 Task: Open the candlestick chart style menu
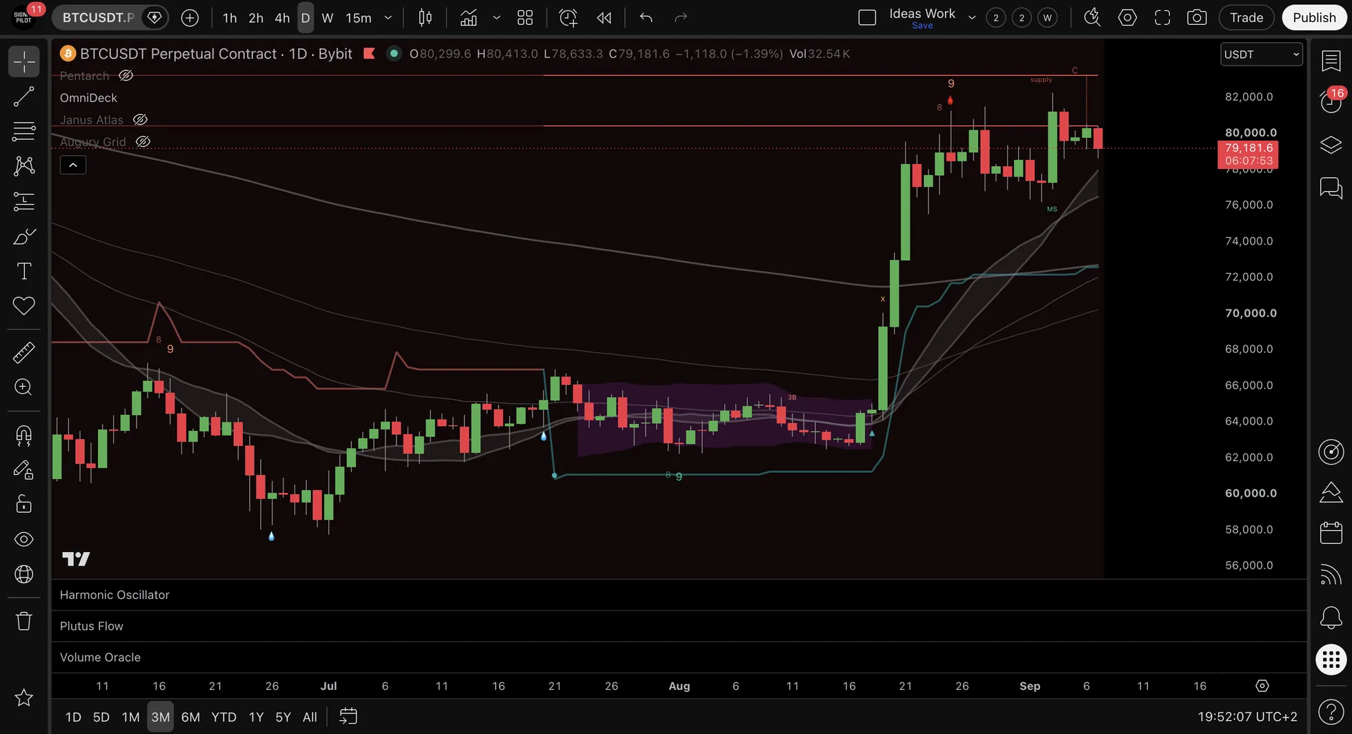tap(426, 18)
